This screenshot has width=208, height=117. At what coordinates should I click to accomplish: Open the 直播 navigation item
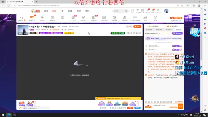click(x=54, y=11)
